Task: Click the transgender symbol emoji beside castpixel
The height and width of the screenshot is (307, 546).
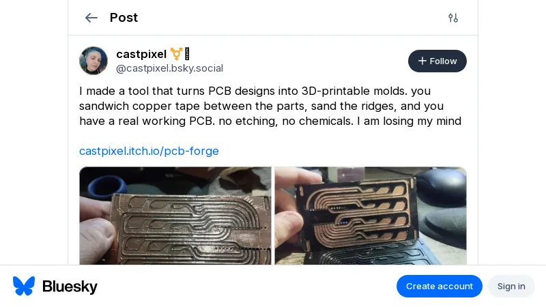Action: click(176, 54)
